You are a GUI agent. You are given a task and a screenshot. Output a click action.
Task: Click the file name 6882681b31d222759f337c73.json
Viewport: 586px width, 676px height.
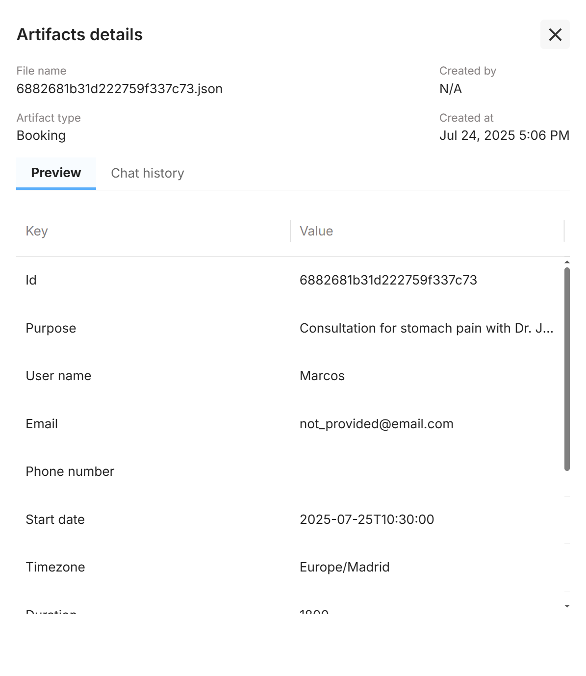click(x=120, y=89)
